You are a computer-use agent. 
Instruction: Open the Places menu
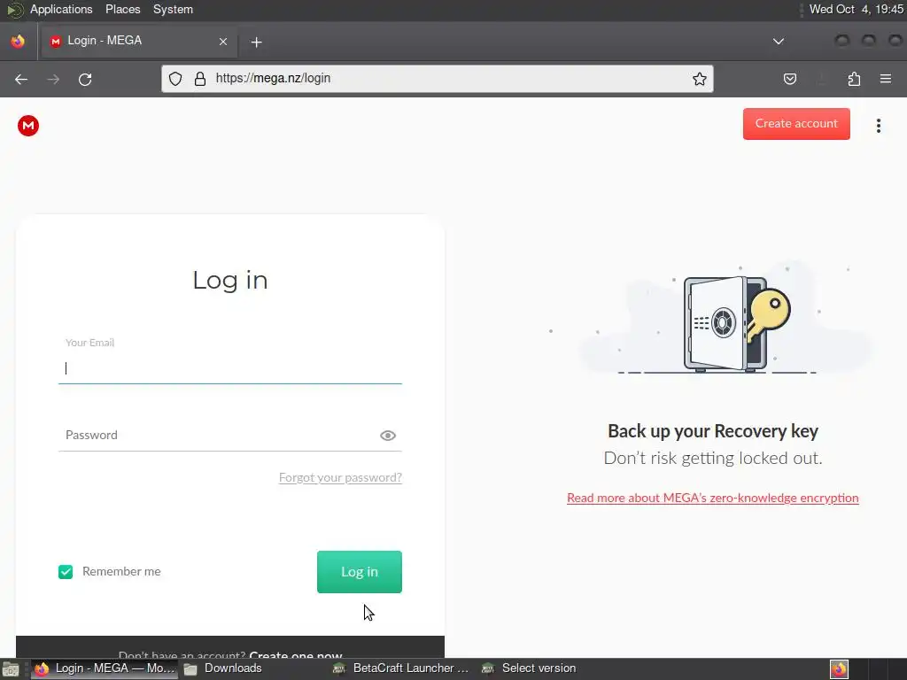click(122, 9)
